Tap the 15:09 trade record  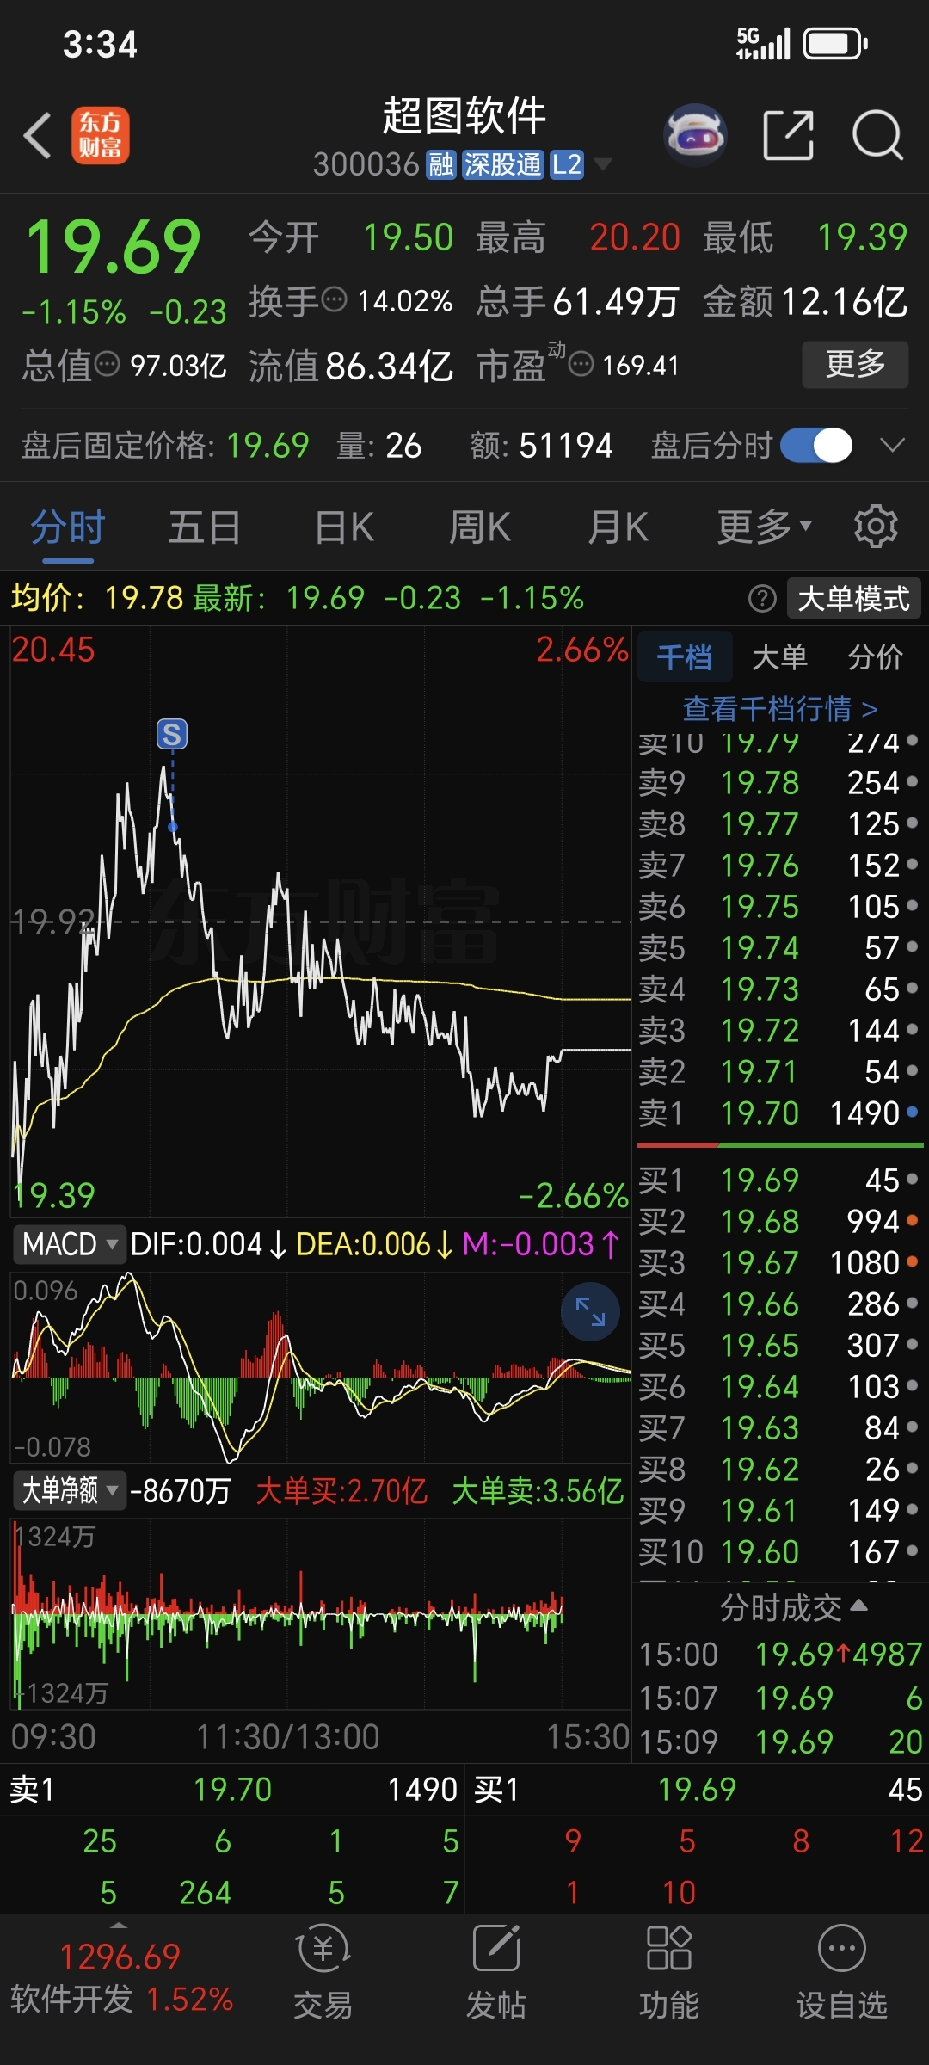point(780,1742)
